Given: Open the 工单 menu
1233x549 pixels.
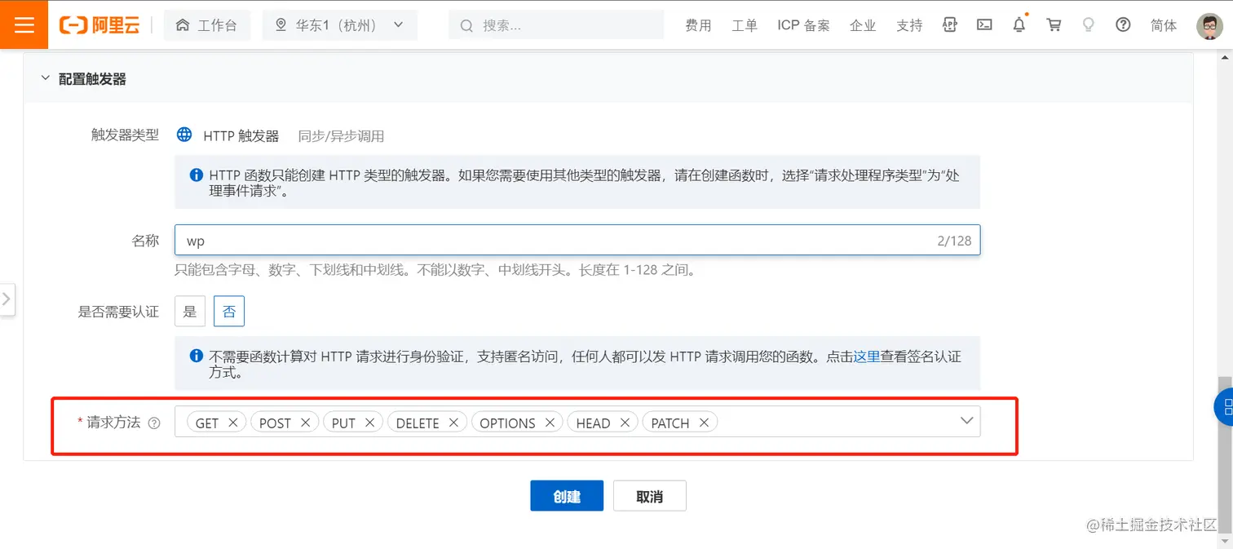Looking at the screenshot, I should (x=745, y=25).
